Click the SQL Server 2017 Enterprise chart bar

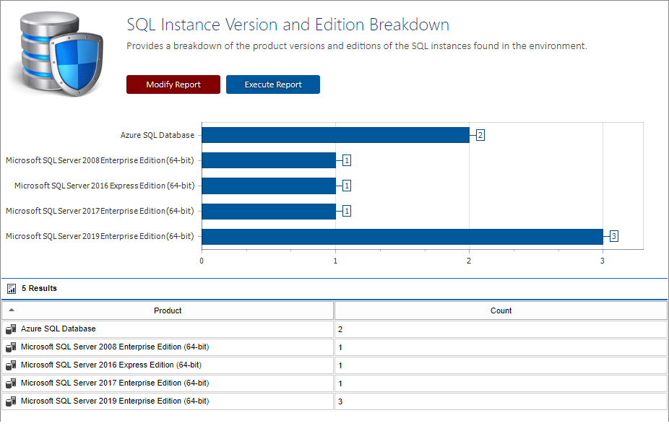tap(269, 211)
